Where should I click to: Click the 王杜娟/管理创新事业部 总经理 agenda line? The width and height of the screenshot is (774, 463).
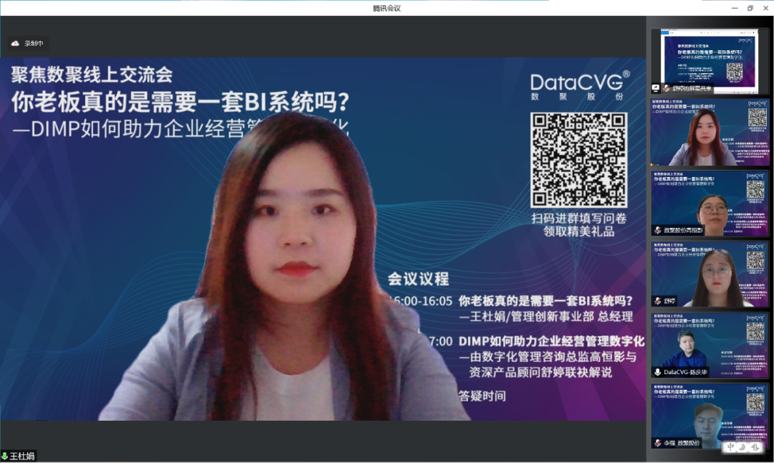tap(546, 316)
